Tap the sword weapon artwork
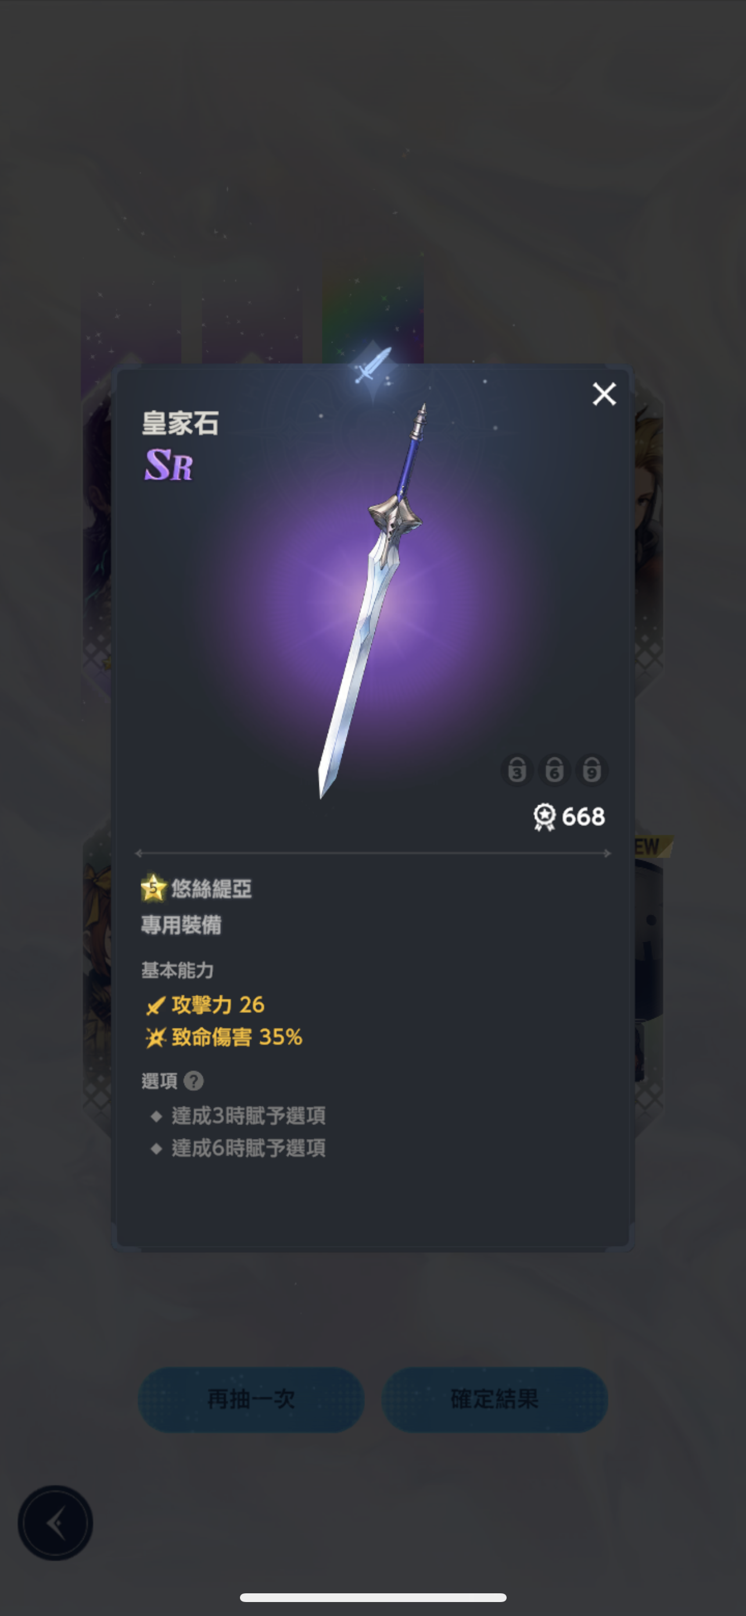This screenshot has width=746, height=1616. click(371, 601)
